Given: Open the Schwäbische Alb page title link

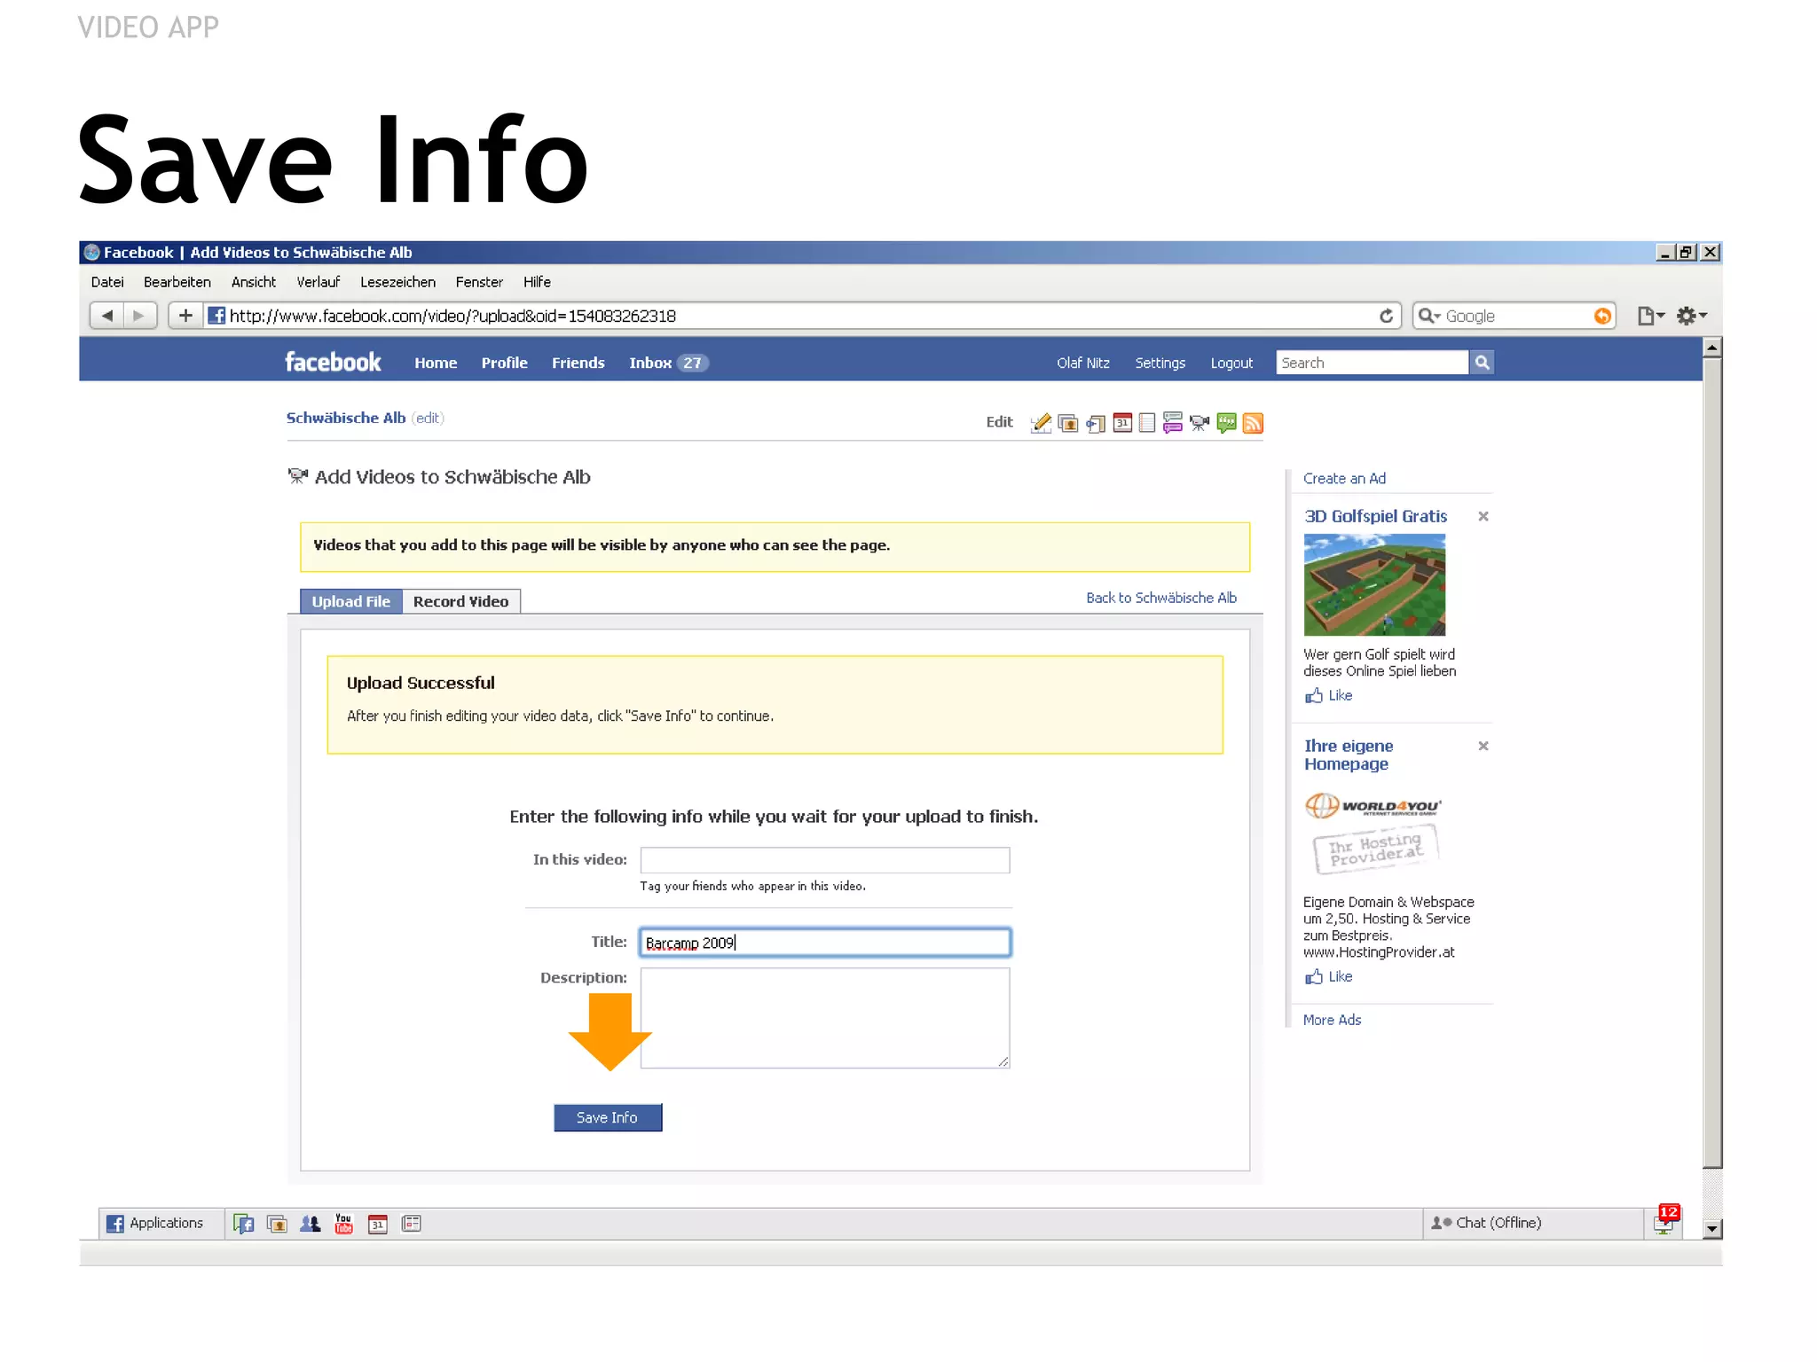Looking at the screenshot, I should coord(346,418).
